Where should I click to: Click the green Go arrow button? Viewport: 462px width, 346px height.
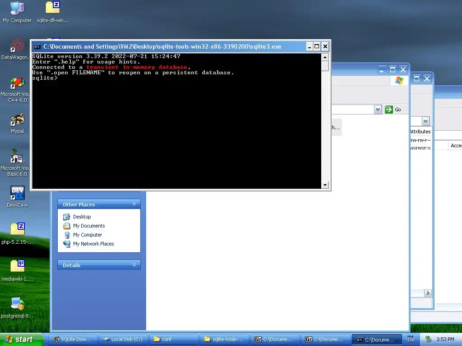(388, 109)
